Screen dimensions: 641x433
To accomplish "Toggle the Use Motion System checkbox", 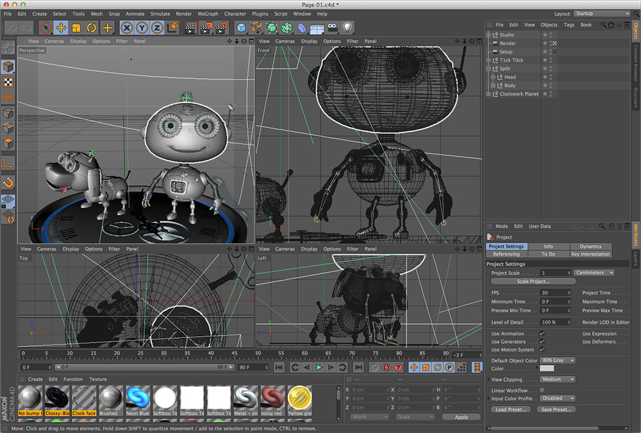I will coord(542,350).
